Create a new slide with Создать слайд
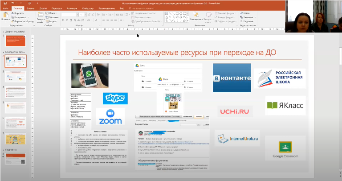342x181 pixels. coord(41,17)
